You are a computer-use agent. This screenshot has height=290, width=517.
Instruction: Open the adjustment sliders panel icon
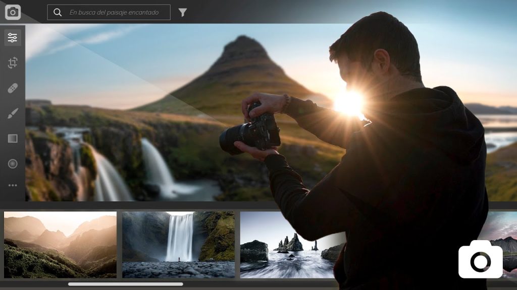pos(13,37)
